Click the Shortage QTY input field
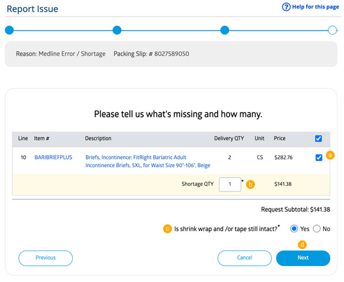This screenshot has height=282, width=344. [230, 184]
